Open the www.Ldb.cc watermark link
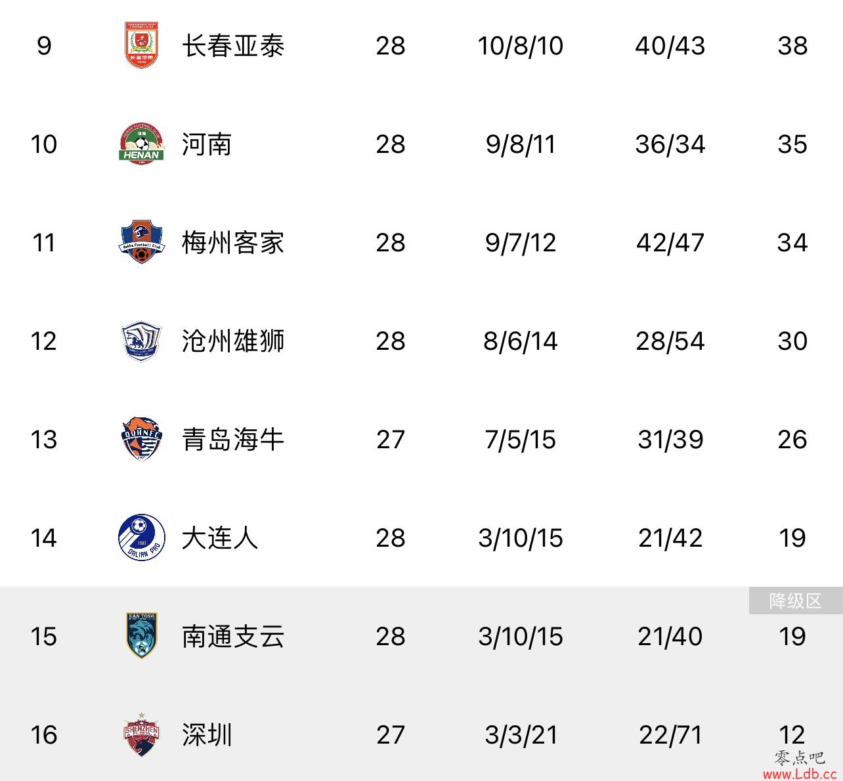843x781 pixels. 799,774
